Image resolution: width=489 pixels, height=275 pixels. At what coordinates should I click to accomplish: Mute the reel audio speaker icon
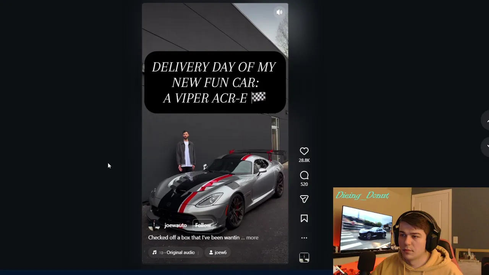[x=279, y=12]
